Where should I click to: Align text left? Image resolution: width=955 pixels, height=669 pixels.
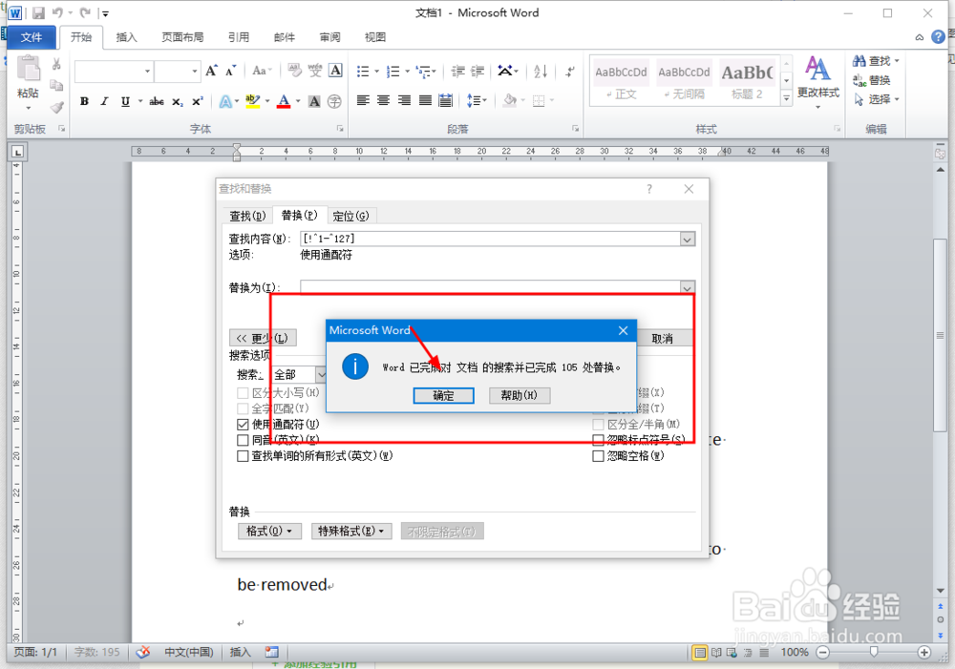[363, 100]
